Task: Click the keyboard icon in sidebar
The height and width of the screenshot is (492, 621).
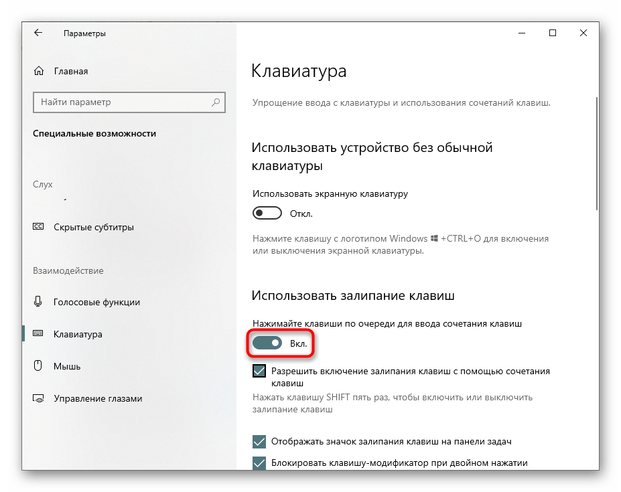Action: coord(38,333)
